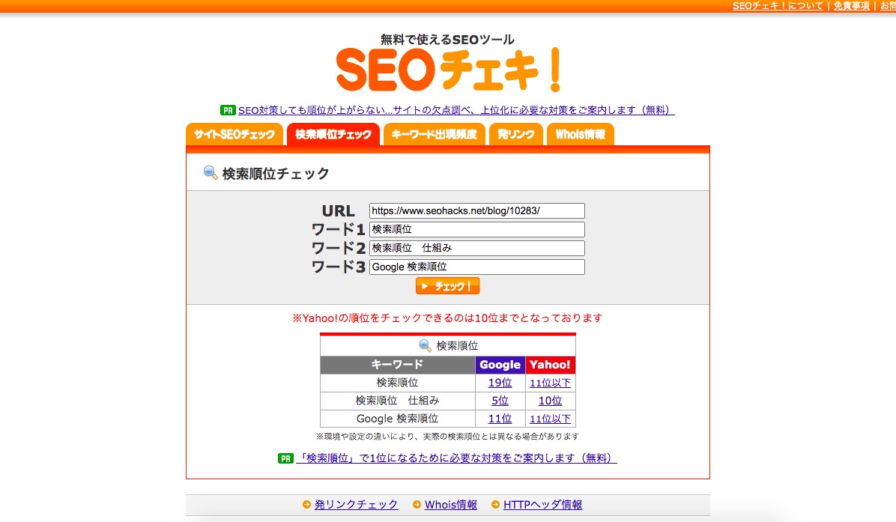Screen dimensions: 896x522
Task: Switch to the 検索順位チェック tab
Action: [333, 134]
